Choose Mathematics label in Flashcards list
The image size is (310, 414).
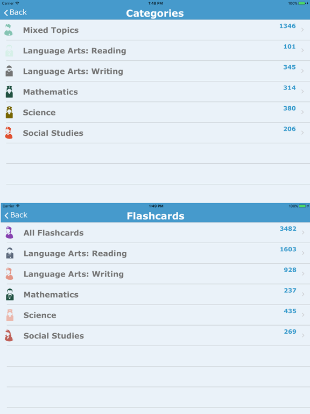[51, 295]
